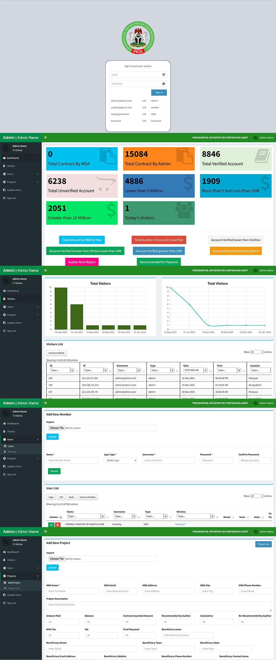Clear the Date filter with its x button
Screen dimensions: 276x660
(x=206, y=370)
